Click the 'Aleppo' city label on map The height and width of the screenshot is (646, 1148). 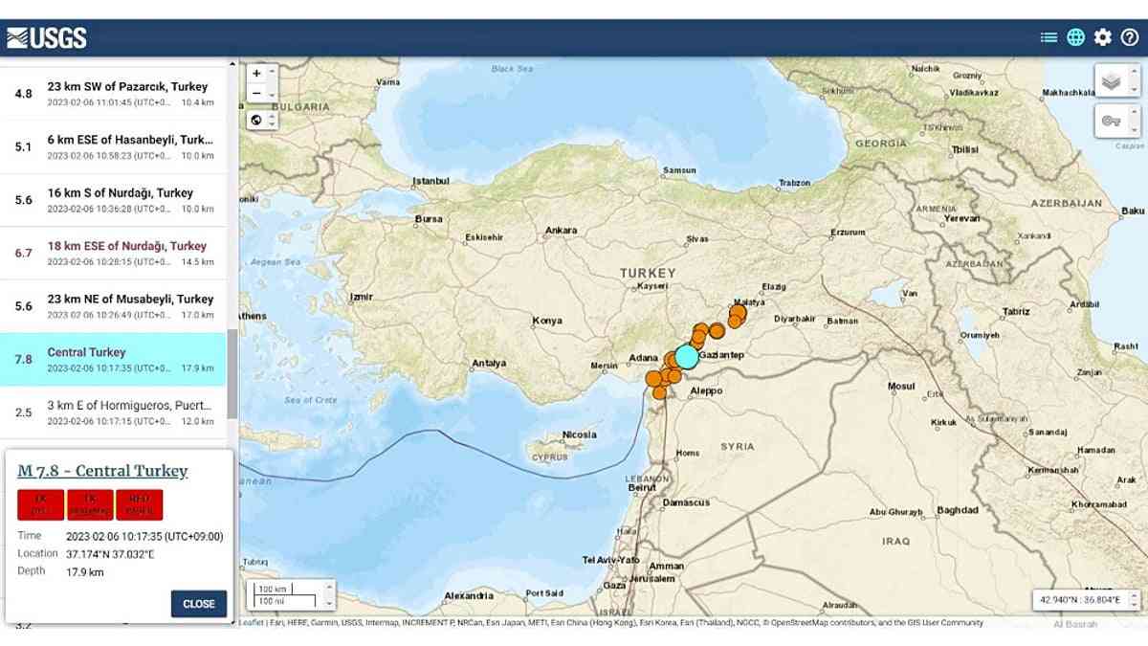pyautogui.click(x=707, y=391)
